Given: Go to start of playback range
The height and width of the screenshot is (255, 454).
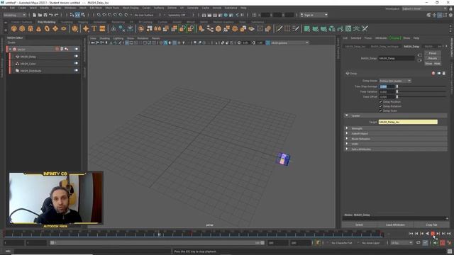Looking at the screenshot, I should pyautogui.click(x=411, y=233).
